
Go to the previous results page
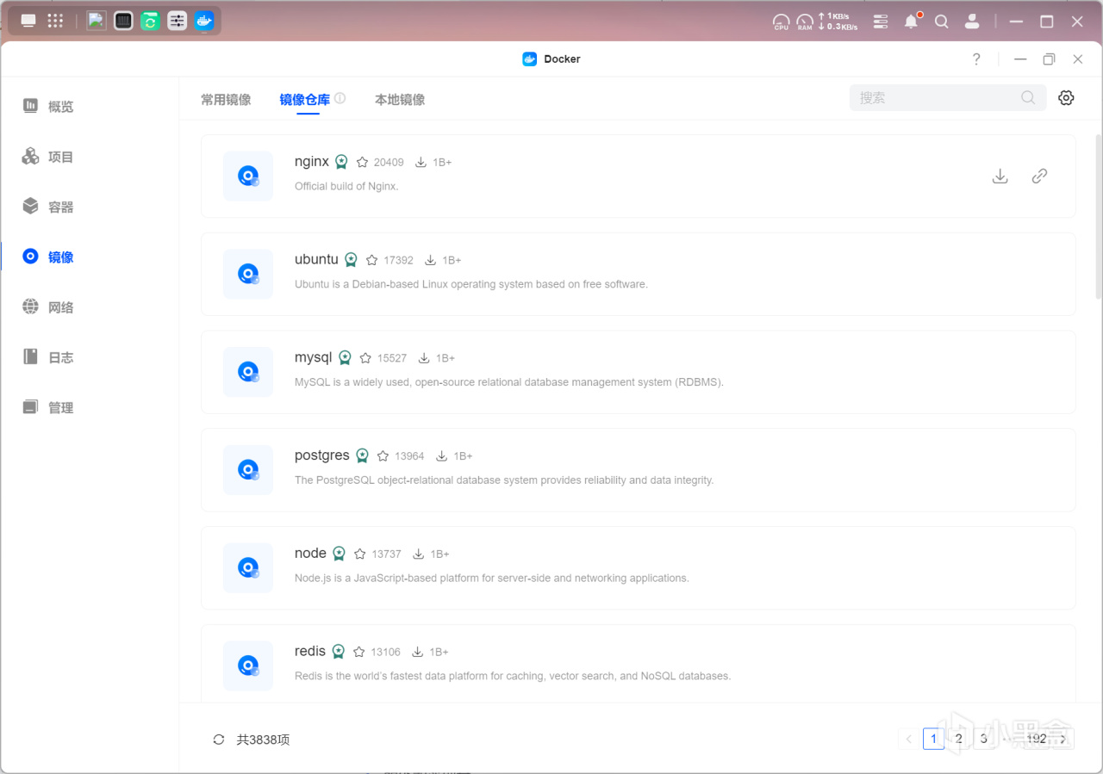click(909, 739)
